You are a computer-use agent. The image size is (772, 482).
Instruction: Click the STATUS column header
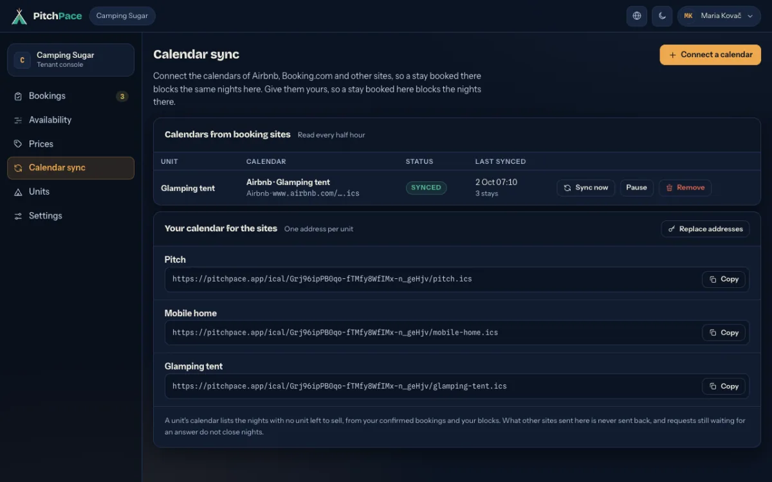pyautogui.click(x=419, y=161)
